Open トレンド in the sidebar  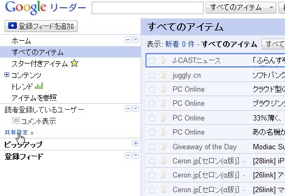pyautogui.click(x=22, y=86)
